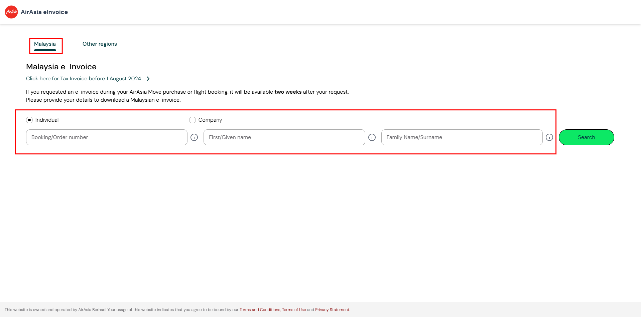Click the AirAsia eInvoice header title
641x317 pixels.
[44, 12]
